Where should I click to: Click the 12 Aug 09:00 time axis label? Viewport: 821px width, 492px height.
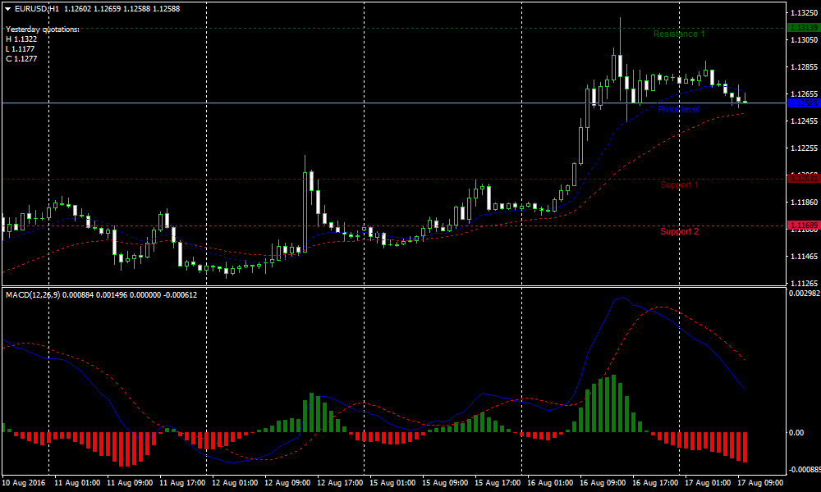pyautogui.click(x=286, y=484)
